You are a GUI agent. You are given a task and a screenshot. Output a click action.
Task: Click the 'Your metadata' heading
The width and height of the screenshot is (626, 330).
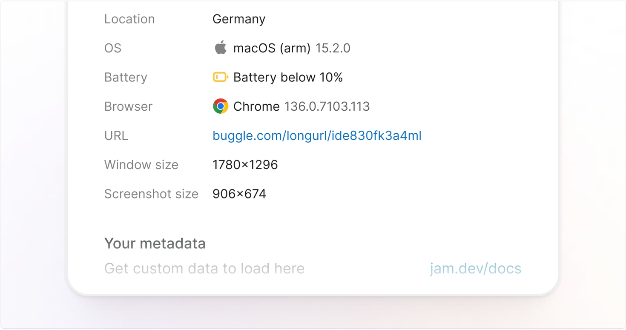coord(155,244)
